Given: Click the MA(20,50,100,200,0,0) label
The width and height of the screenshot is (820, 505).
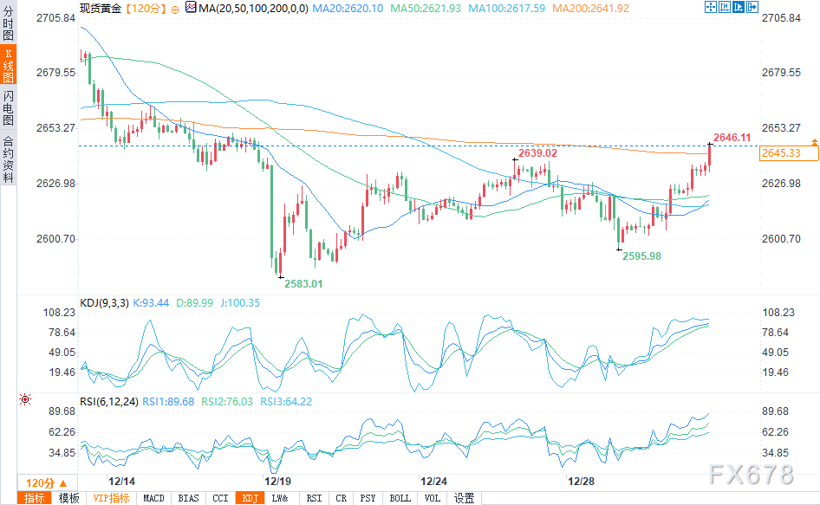Looking at the screenshot, I should point(254,9).
